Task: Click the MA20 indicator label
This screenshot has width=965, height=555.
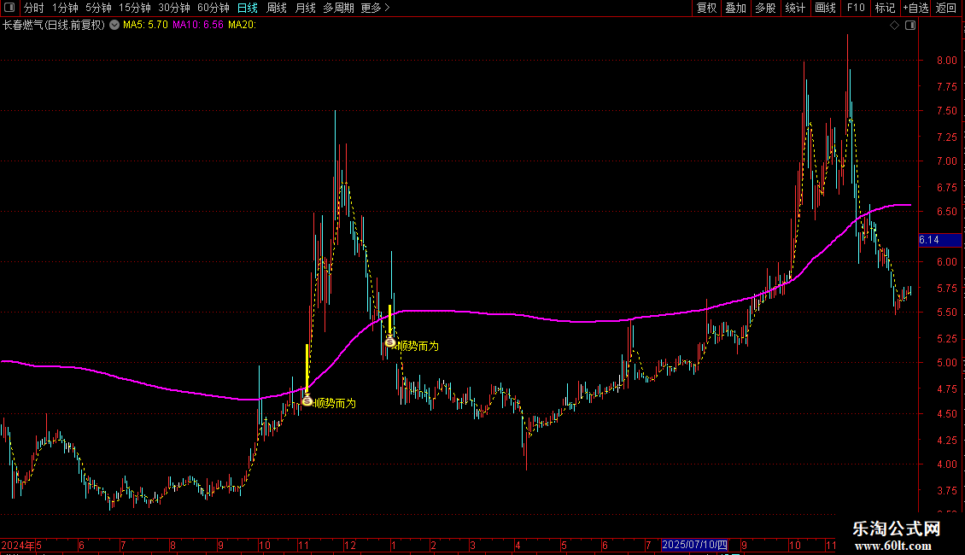Action: [242, 25]
